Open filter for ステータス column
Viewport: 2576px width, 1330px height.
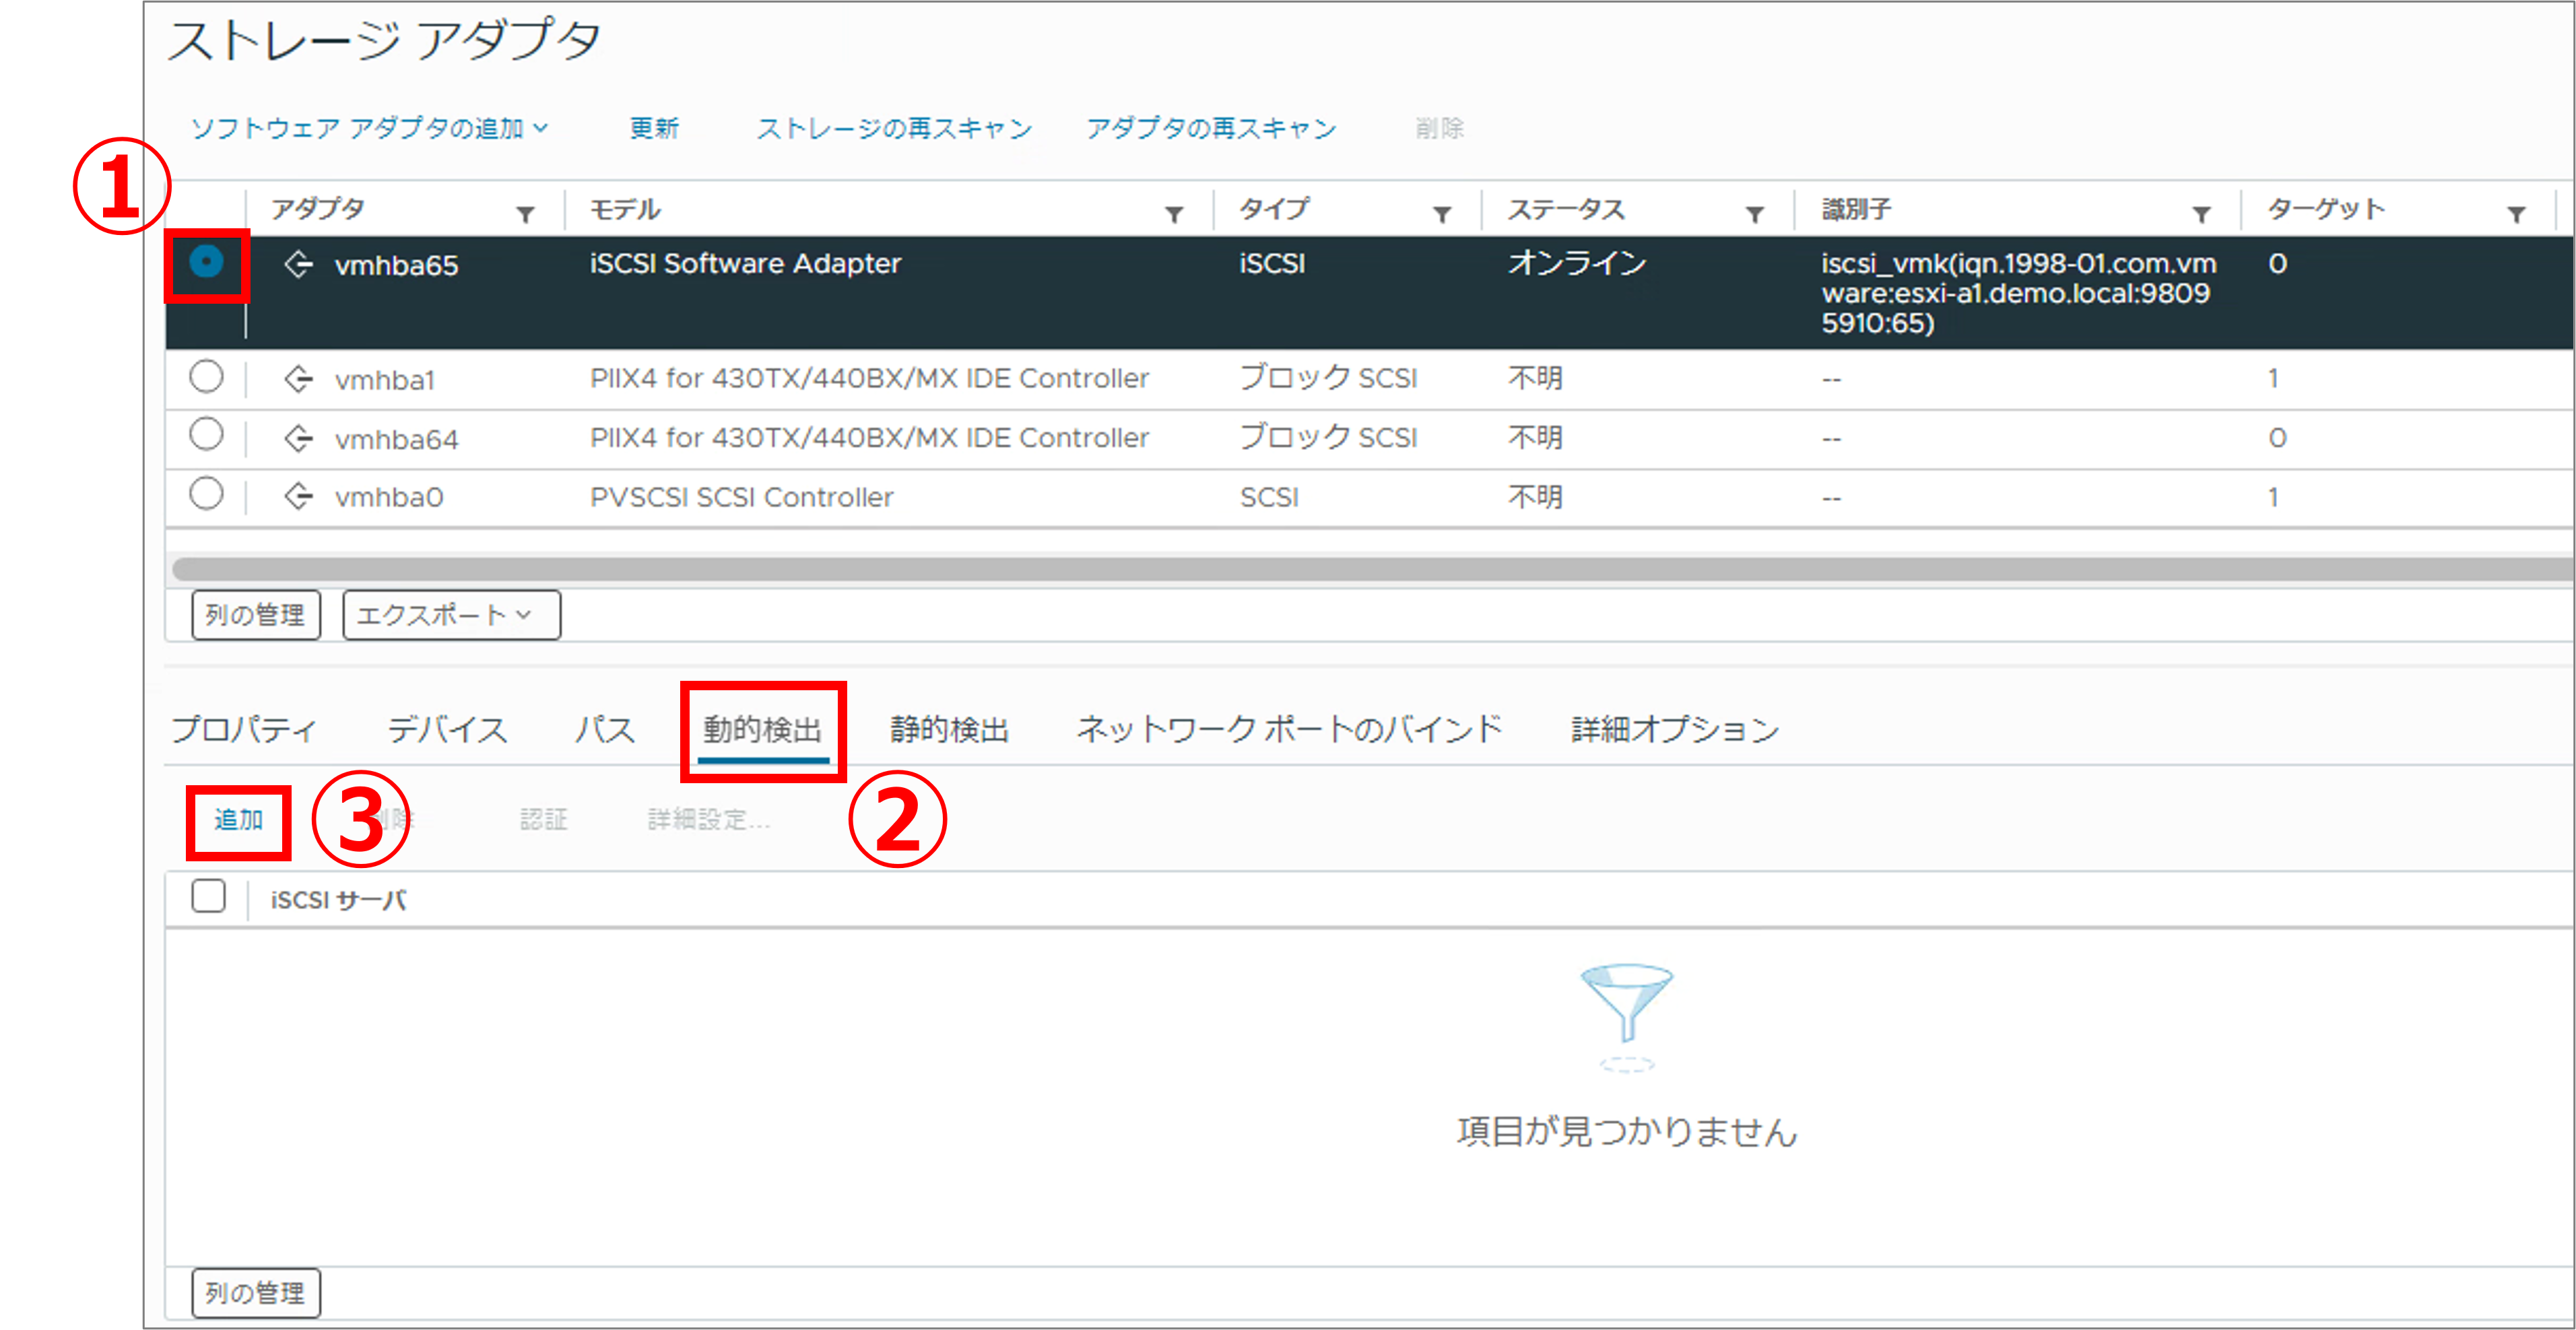coord(1754,213)
